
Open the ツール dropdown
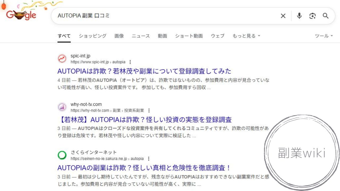324,36
